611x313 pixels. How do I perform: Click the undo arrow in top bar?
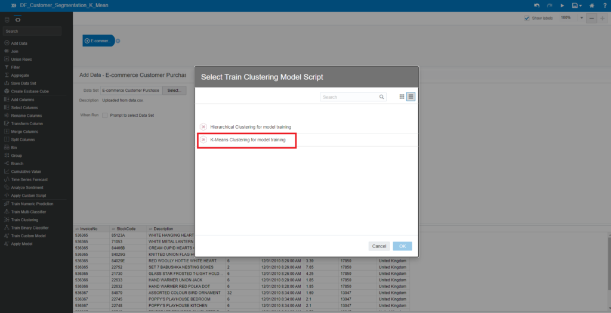(537, 5)
